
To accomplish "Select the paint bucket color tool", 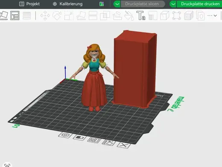I will pos(129,15).
